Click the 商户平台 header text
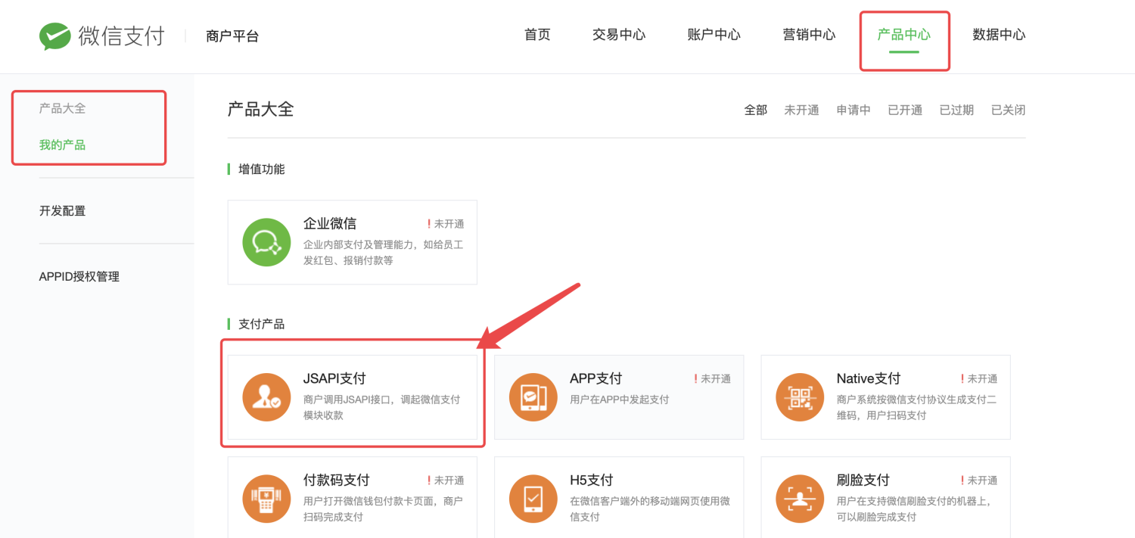The width and height of the screenshot is (1135, 538). click(232, 36)
